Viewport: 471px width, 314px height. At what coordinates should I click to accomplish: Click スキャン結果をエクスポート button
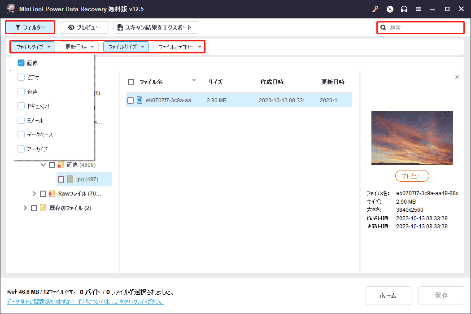click(x=156, y=27)
